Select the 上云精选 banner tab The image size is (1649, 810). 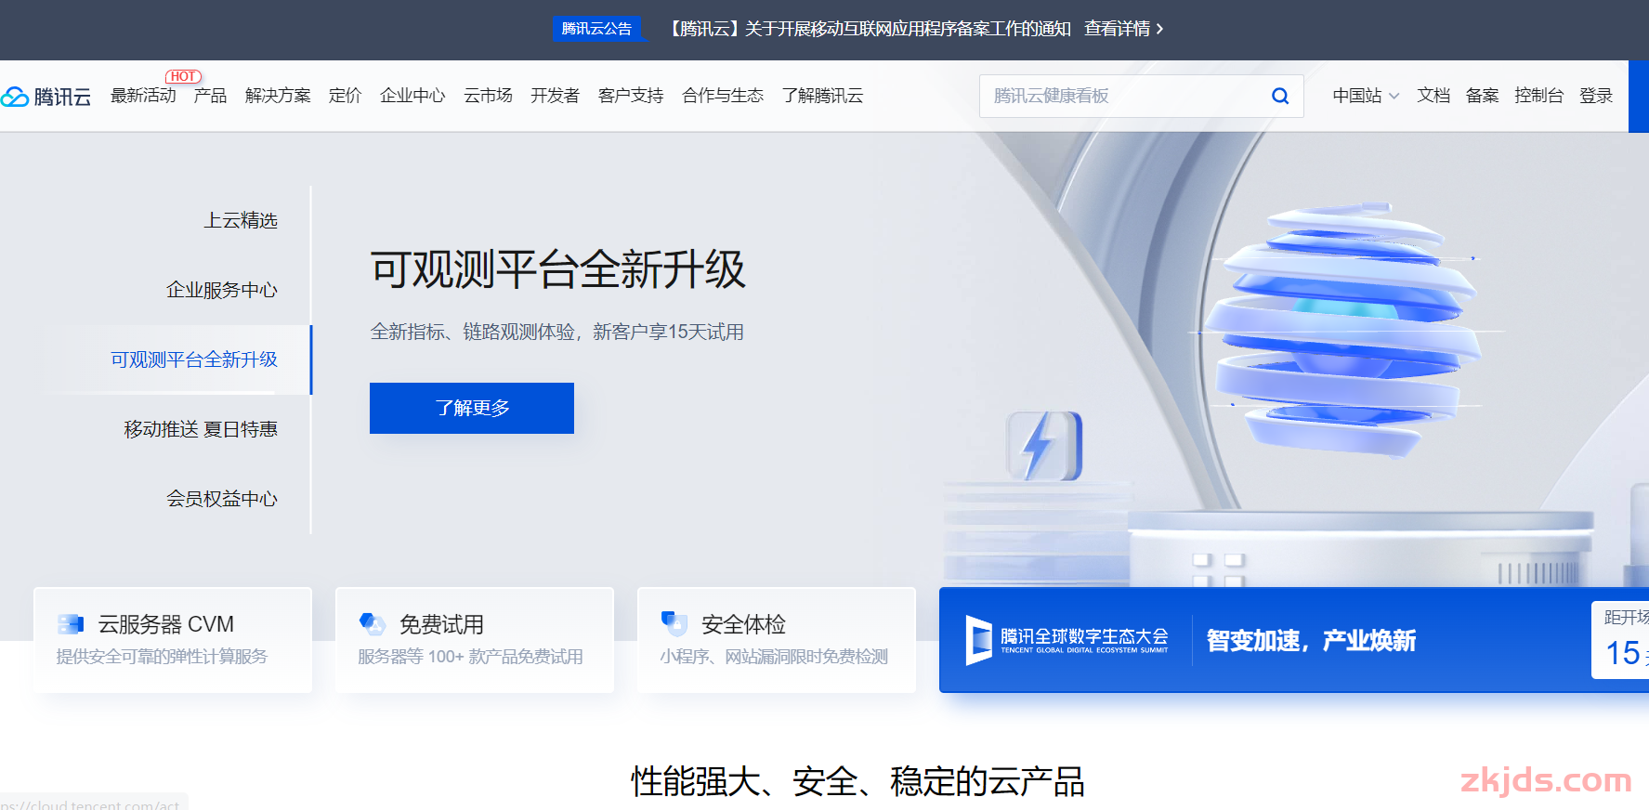(x=241, y=220)
